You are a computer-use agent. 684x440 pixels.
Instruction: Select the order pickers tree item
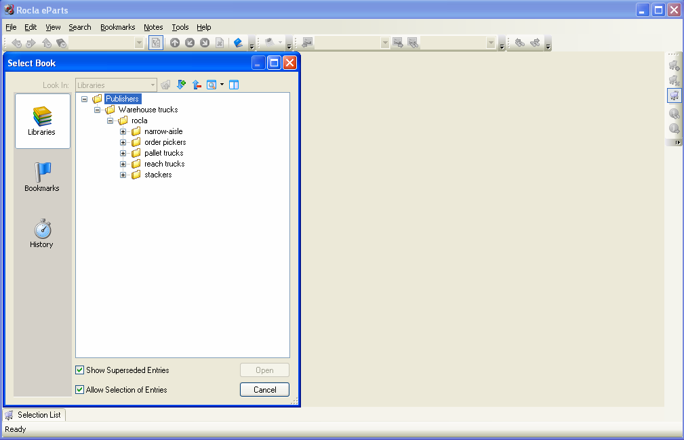pos(165,142)
